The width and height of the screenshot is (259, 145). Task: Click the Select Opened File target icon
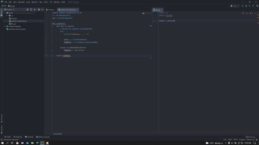tap(28, 10)
